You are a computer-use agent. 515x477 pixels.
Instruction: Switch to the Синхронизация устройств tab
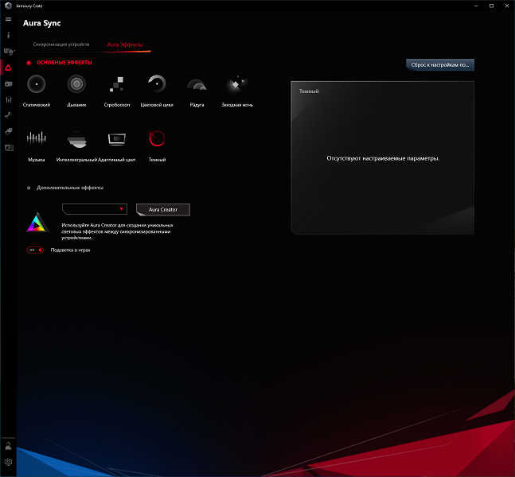61,45
